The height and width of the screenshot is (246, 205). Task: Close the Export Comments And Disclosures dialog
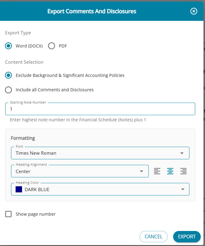(x=194, y=11)
